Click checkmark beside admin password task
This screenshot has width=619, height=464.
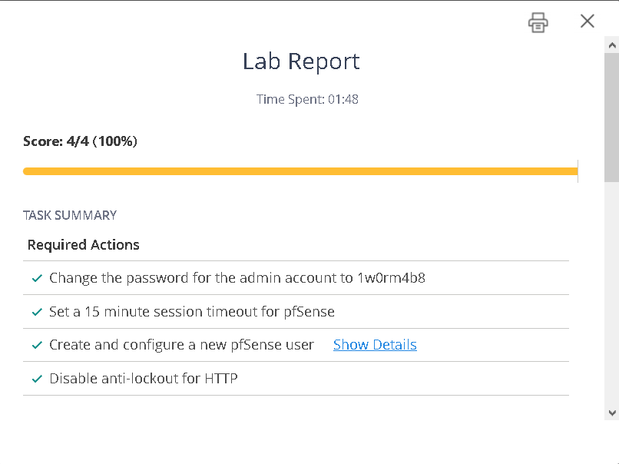tap(36, 279)
